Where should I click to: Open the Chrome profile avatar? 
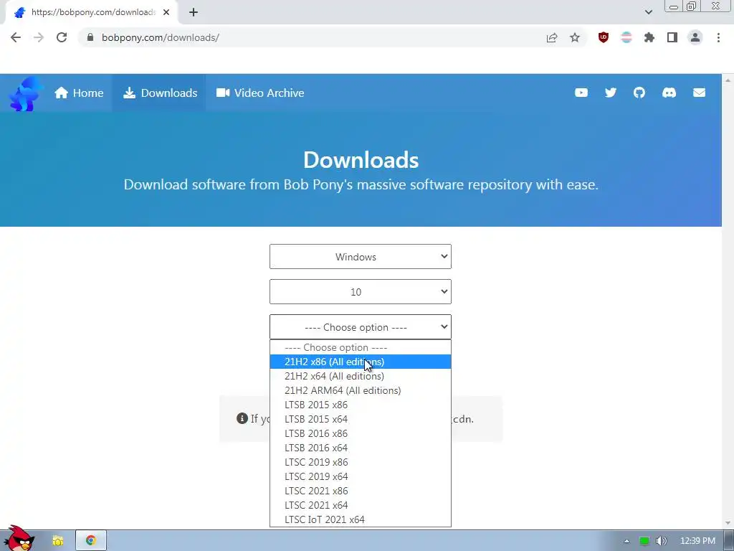(695, 37)
